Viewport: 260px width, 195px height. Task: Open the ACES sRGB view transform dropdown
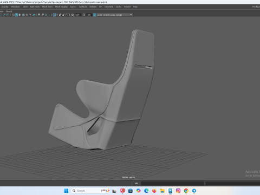click(115, 15)
